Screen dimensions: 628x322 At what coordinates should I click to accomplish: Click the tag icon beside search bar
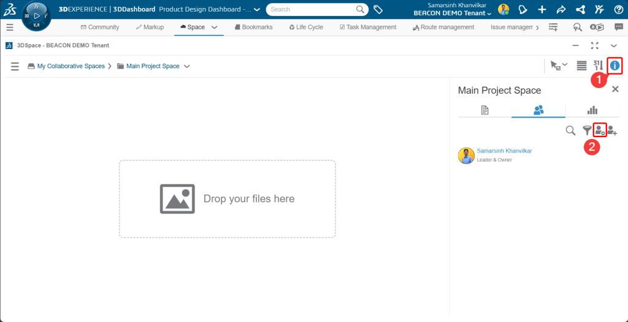(378, 10)
